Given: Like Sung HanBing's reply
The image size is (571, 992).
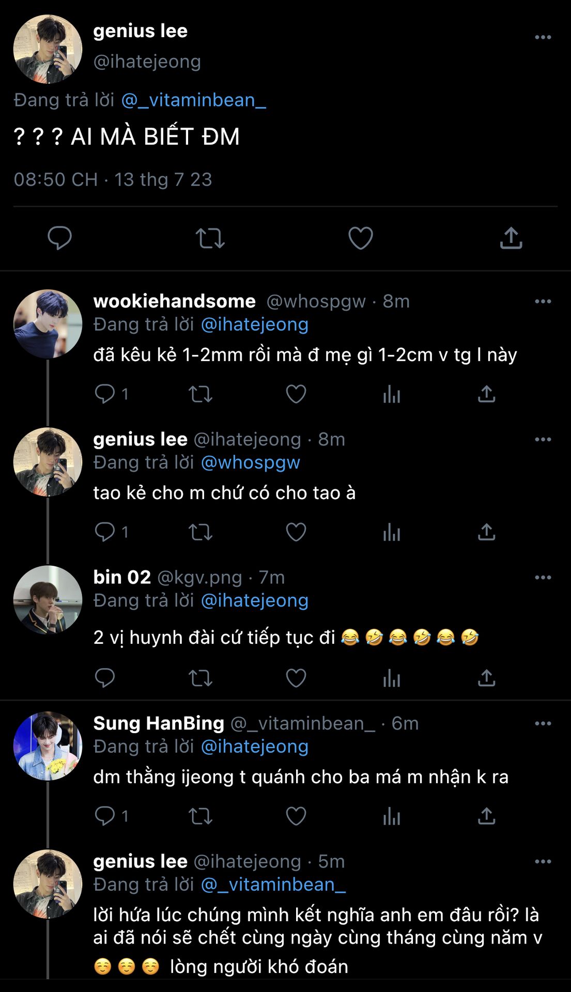Looking at the screenshot, I should pos(296,816).
